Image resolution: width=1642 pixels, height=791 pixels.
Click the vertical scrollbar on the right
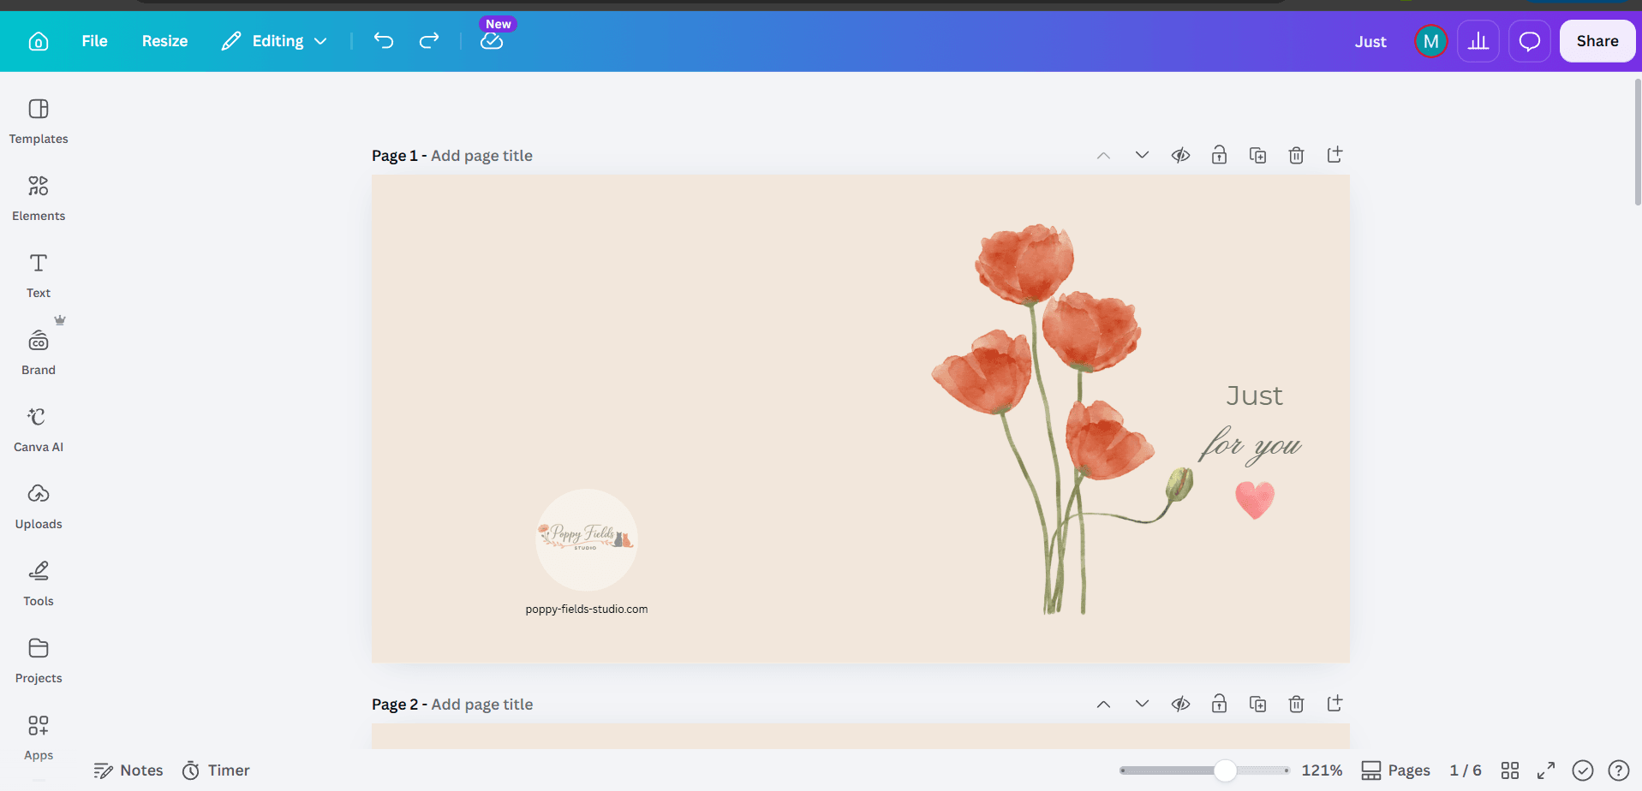(x=1638, y=141)
